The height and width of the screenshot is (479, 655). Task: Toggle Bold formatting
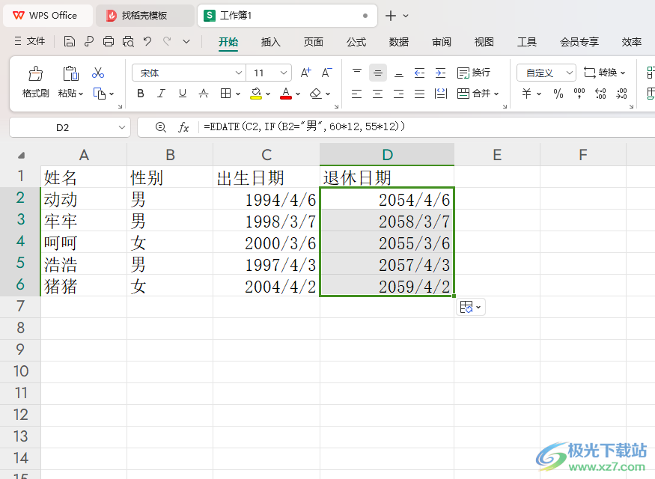click(141, 94)
